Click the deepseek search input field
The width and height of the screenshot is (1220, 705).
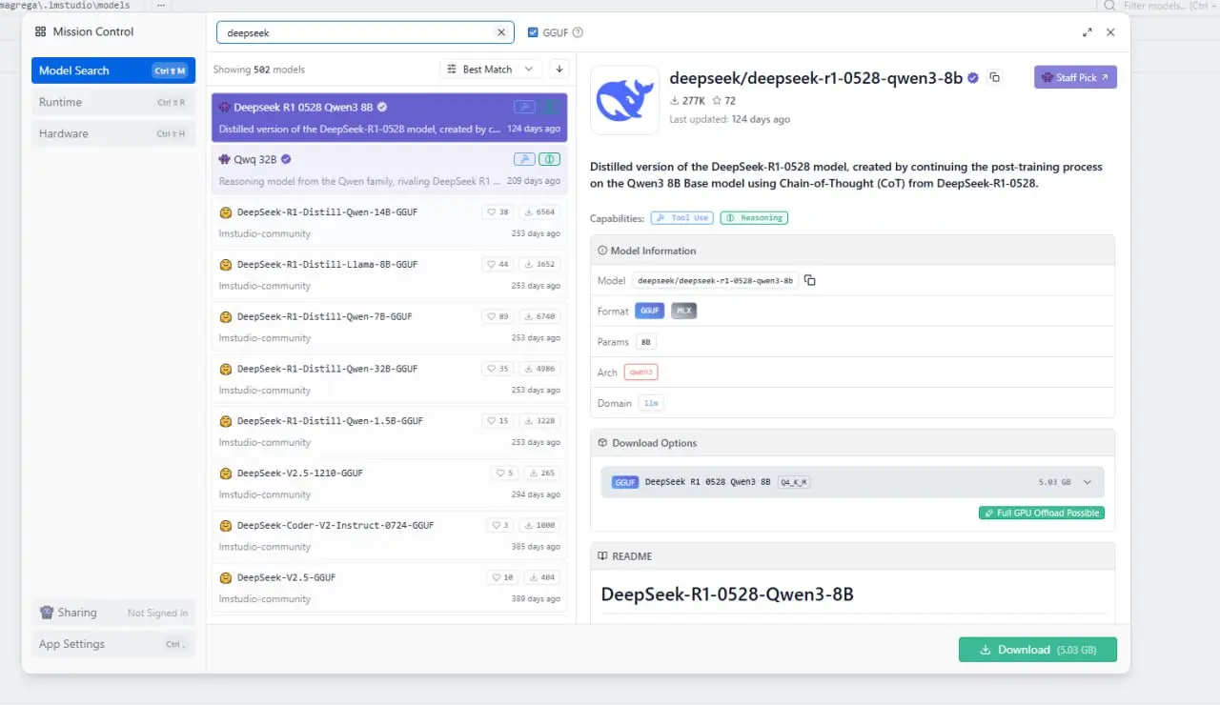(357, 32)
